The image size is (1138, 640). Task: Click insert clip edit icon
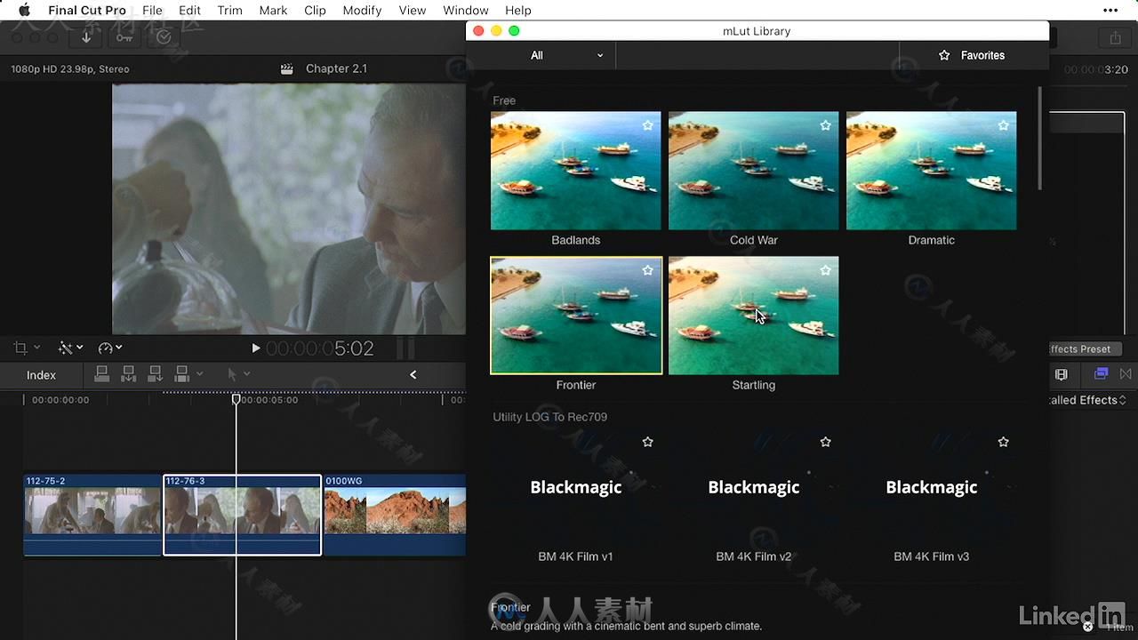[129, 374]
